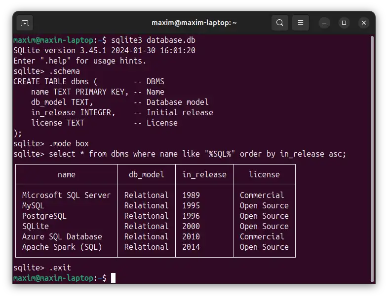
Task: Click the "license" column header
Action: [x=264, y=174]
